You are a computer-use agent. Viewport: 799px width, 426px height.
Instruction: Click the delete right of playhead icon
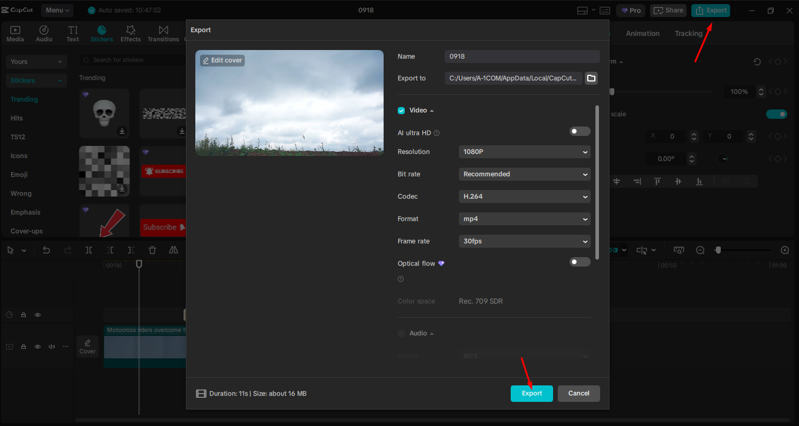(x=131, y=250)
